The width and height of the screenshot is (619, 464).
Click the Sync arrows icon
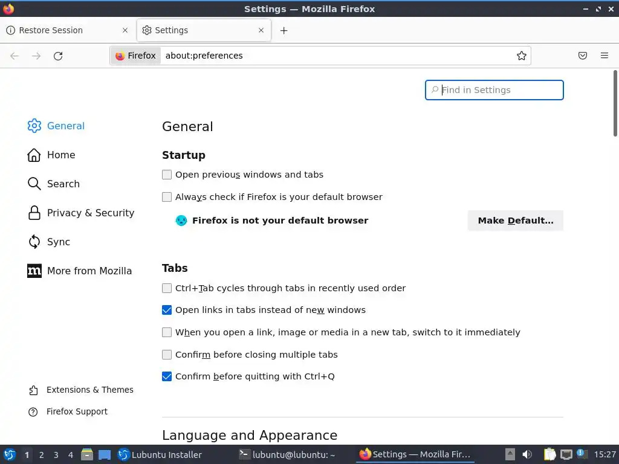34,242
